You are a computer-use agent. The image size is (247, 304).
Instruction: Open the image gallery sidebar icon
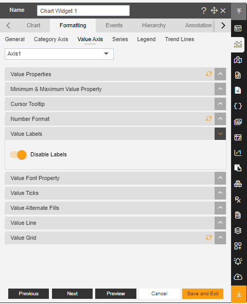click(238, 122)
